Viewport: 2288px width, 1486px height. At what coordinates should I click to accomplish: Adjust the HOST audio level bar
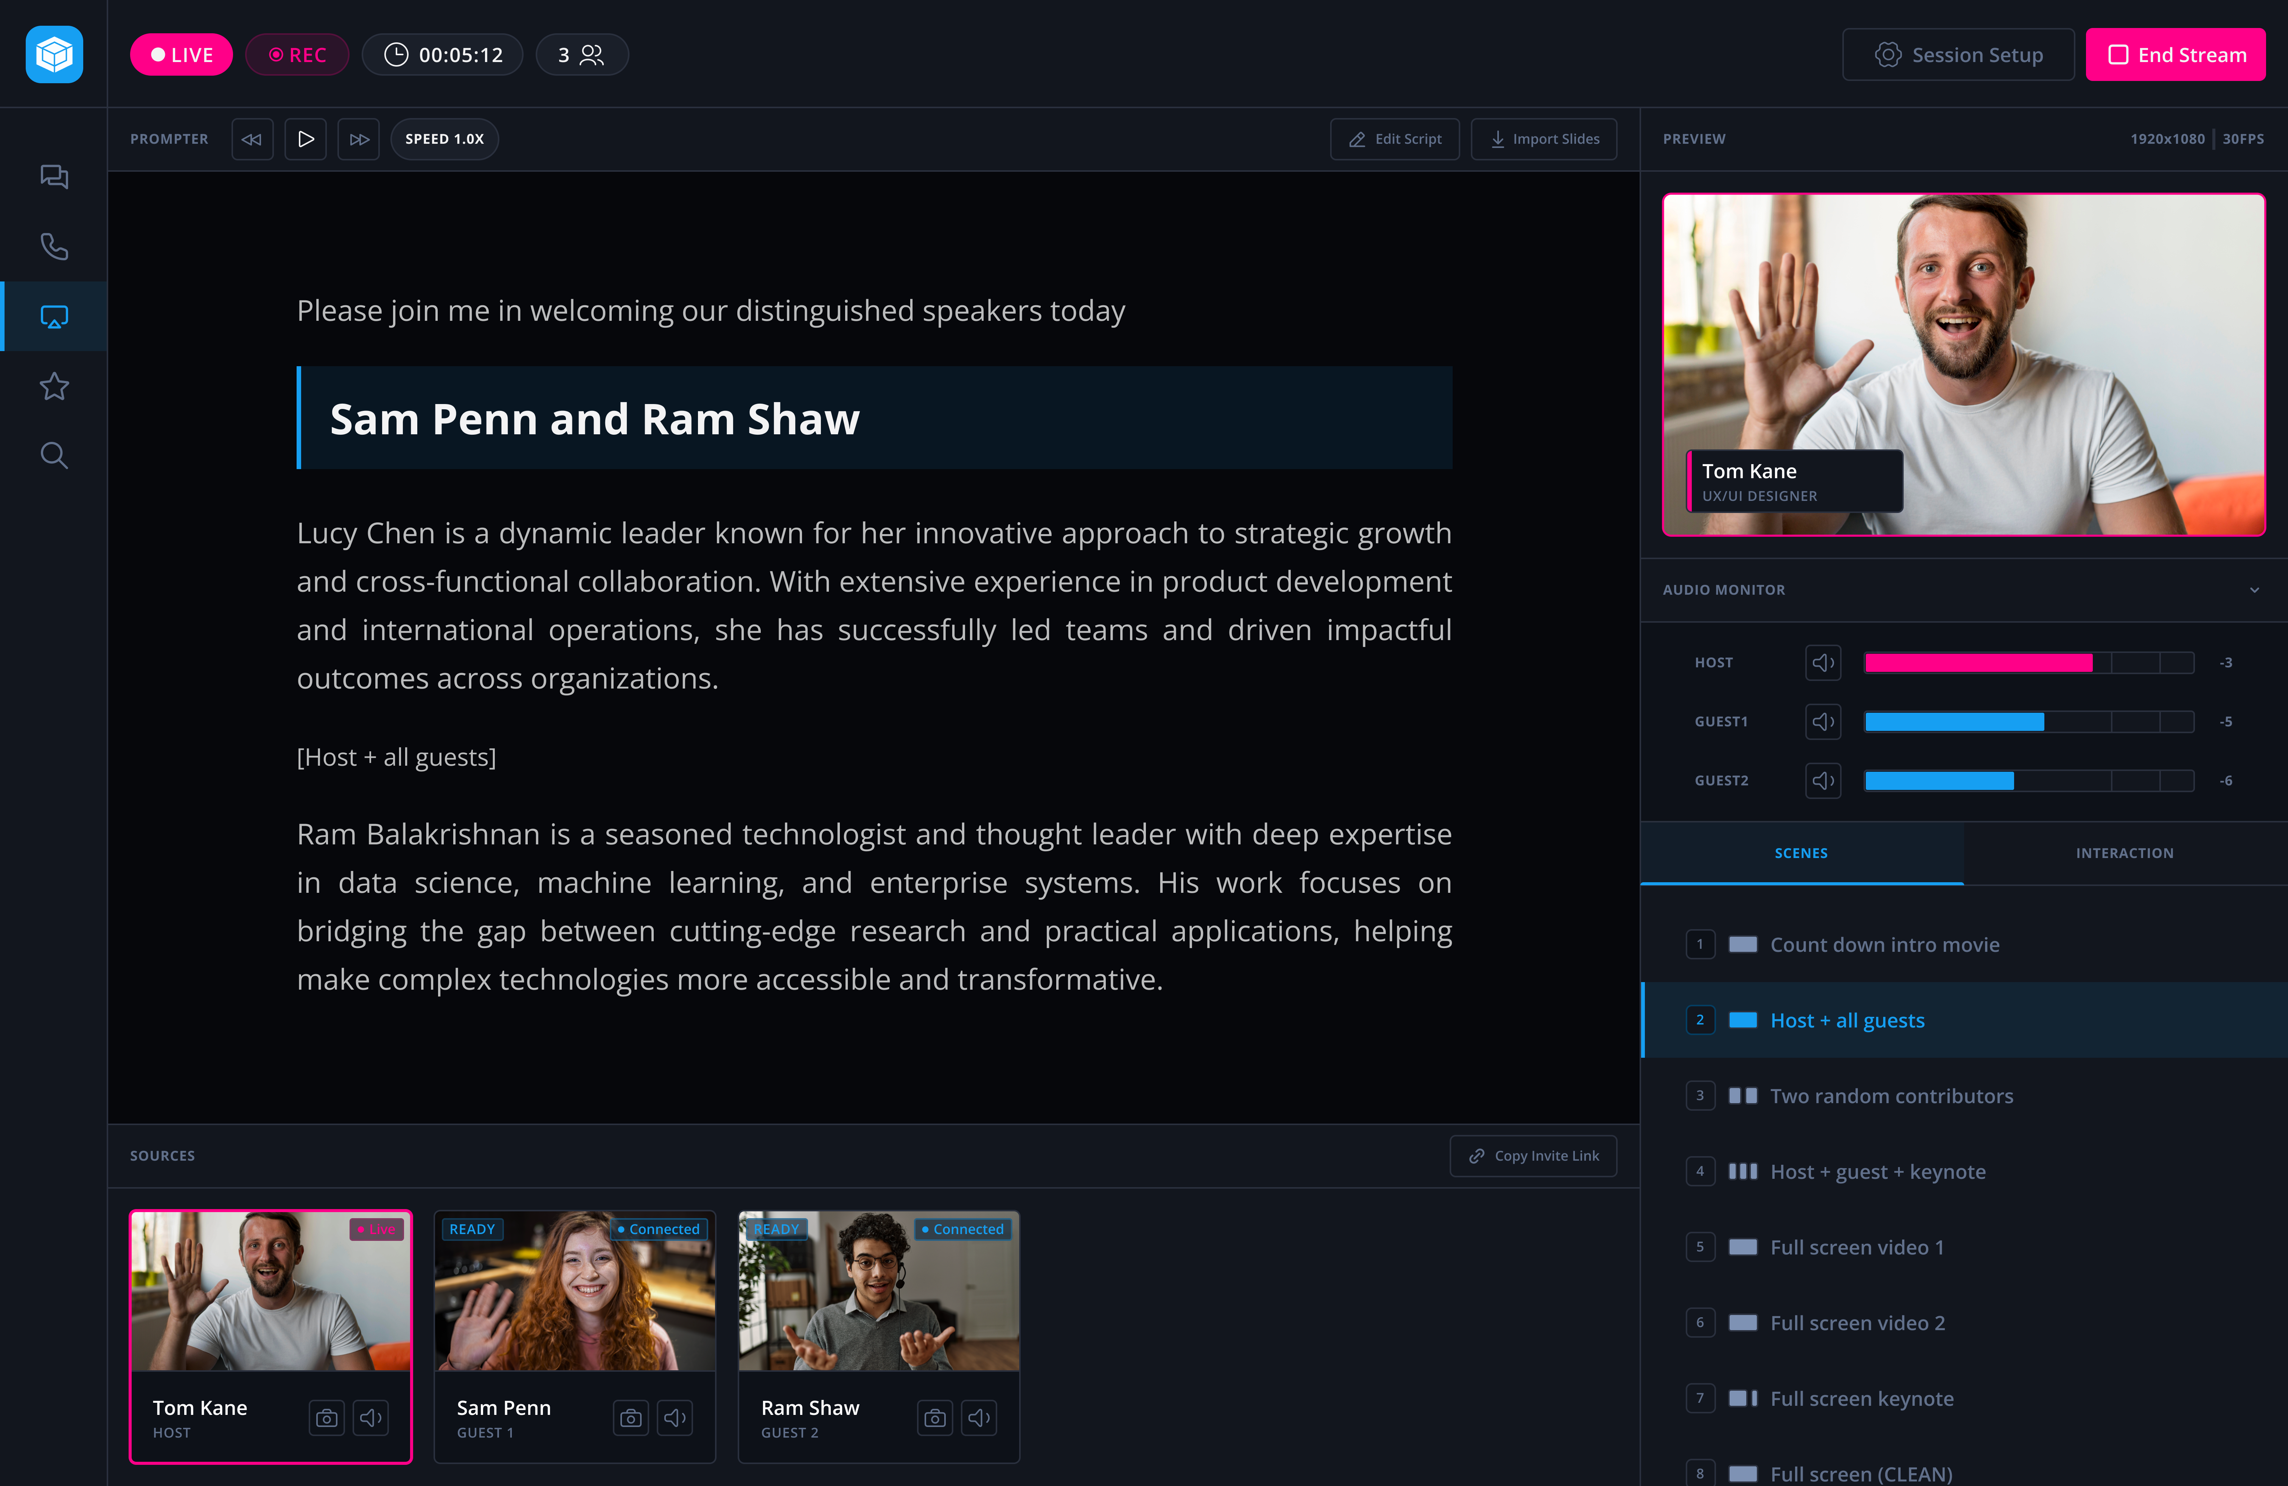click(x=2028, y=663)
